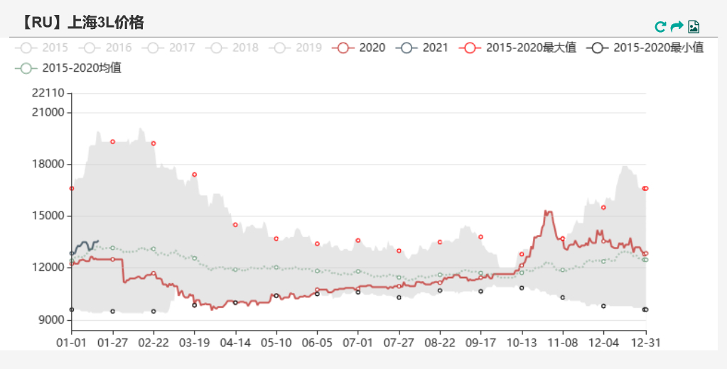The height and width of the screenshot is (369, 727).
Task: Select the max value point at 04-14
Action: pyautogui.click(x=235, y=224)
